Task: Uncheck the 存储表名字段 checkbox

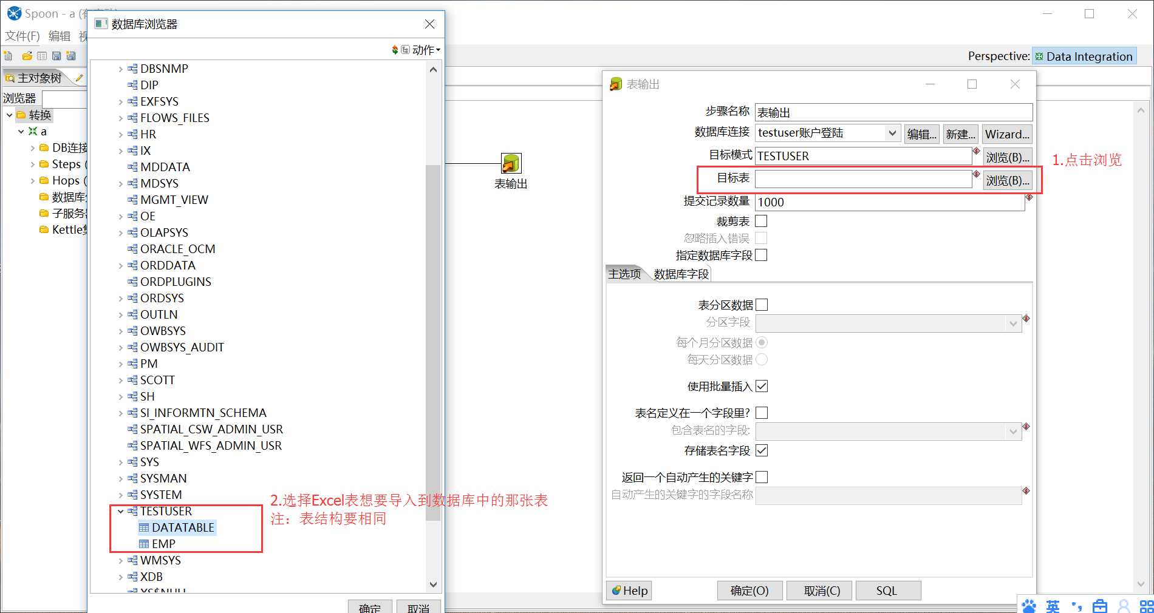Action: 762,450
